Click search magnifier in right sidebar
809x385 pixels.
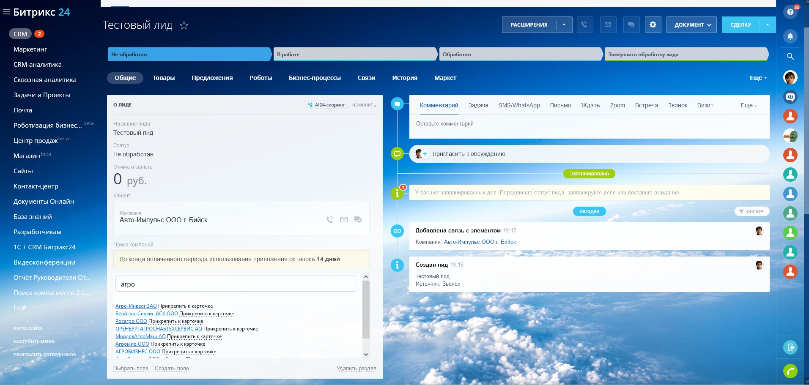click(x=790, y=56)
